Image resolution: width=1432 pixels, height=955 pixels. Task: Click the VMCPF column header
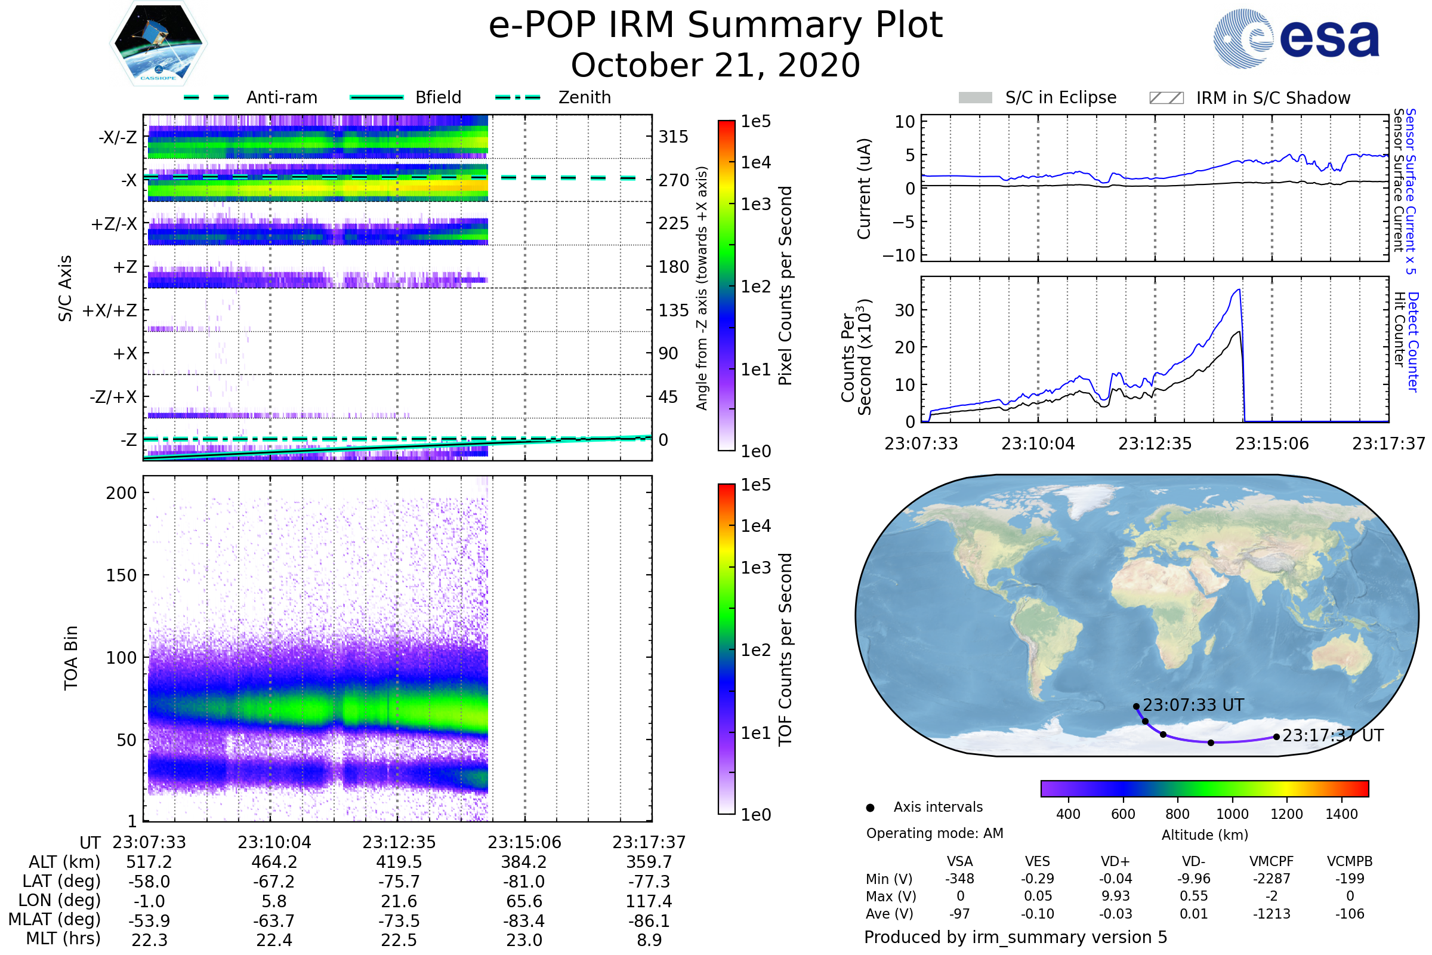[x=1271, y=861]
